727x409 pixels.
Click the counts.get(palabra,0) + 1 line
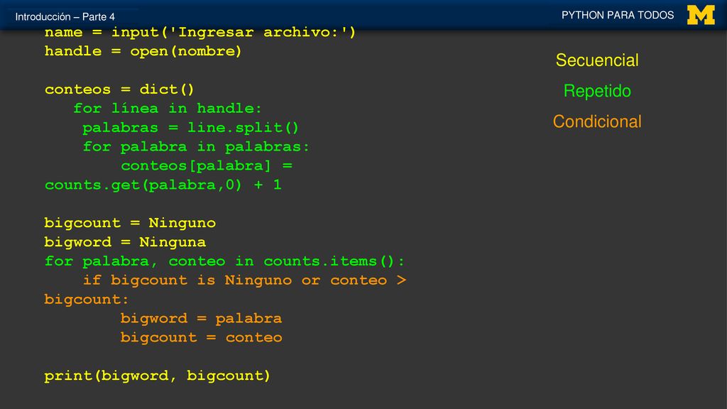click(x=163, y=185)
